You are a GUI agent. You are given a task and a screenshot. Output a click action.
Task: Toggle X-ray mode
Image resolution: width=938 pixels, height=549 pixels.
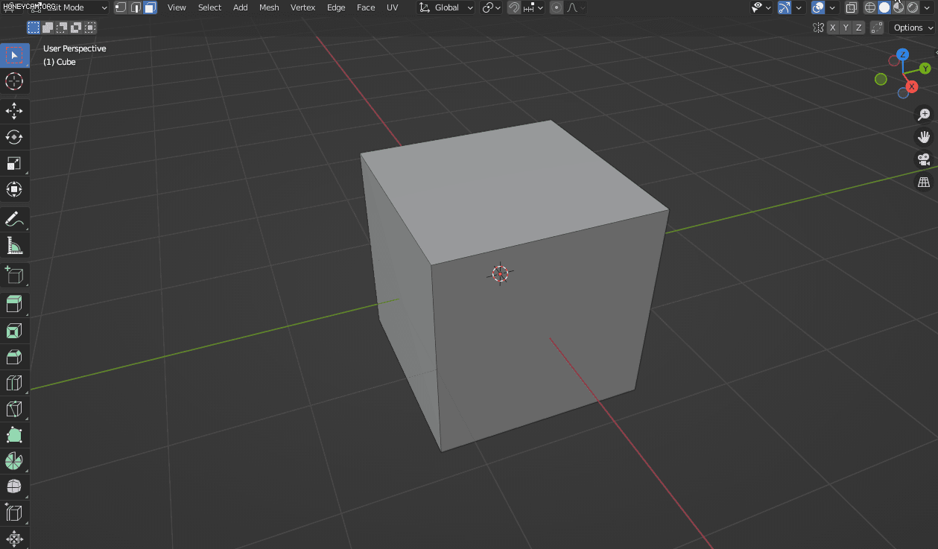click(851, 7)
